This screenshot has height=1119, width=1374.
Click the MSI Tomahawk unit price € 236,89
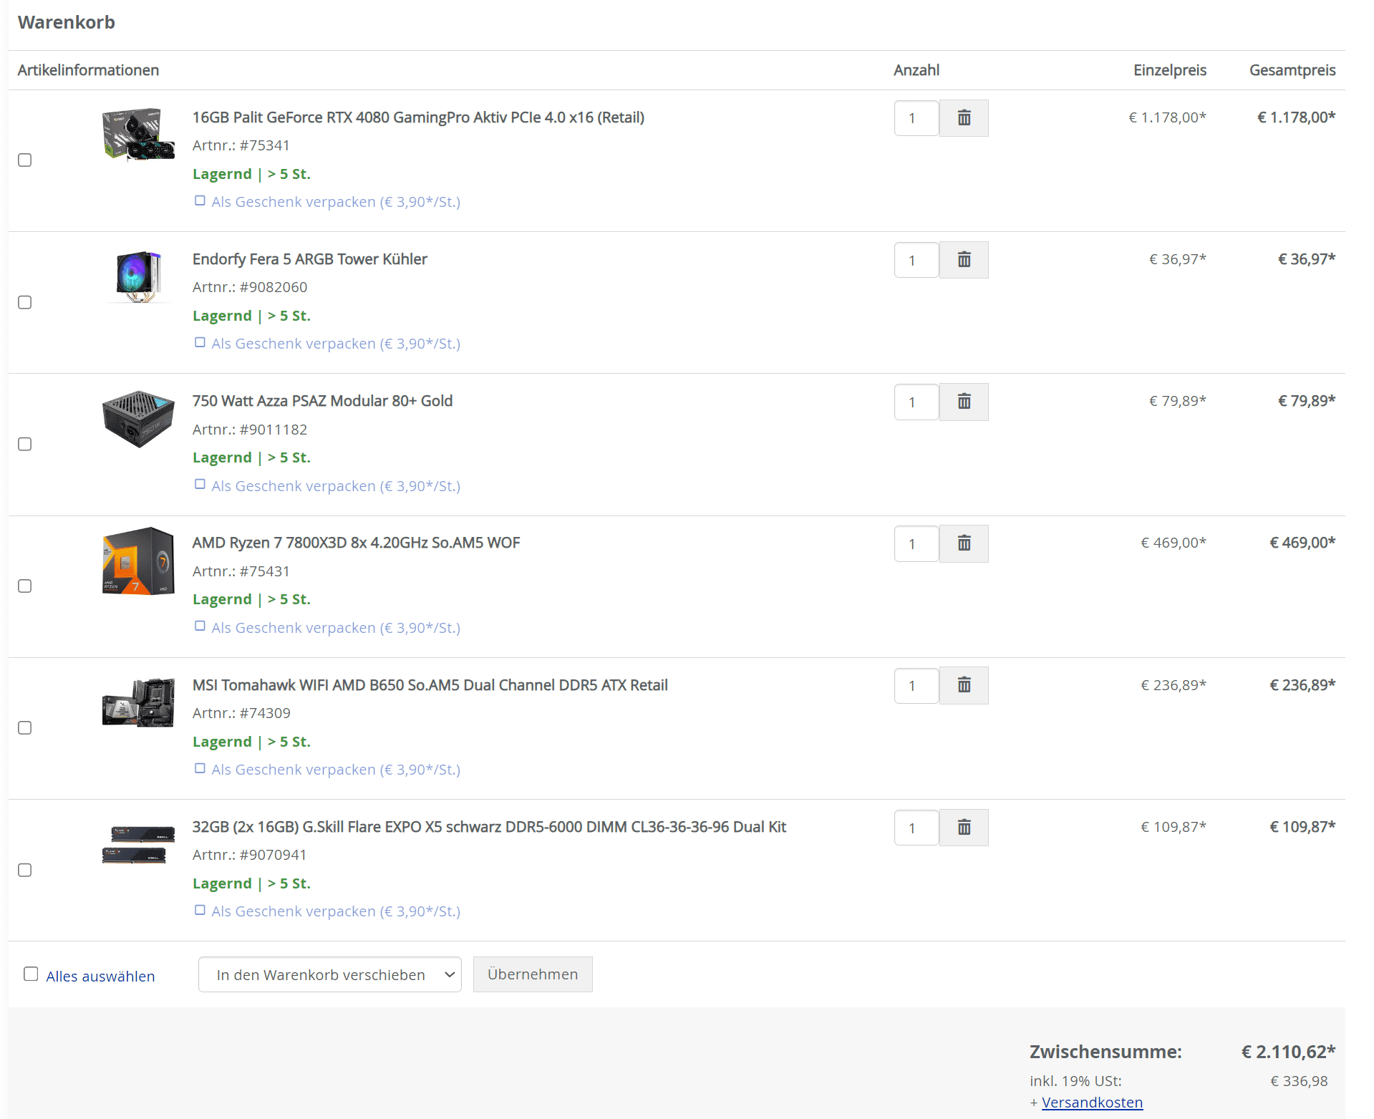1174,685
